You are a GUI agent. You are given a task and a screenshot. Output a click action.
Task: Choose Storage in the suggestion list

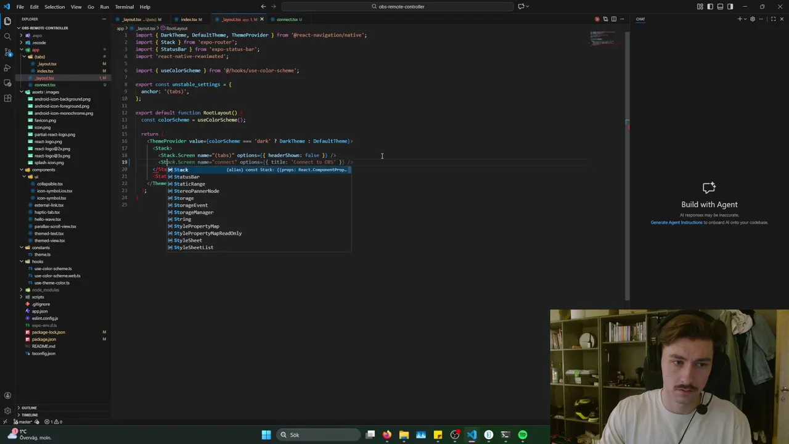(259, 198)
